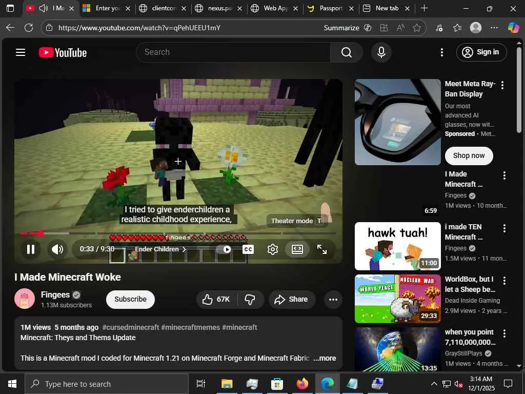Click the browser address bar URL
The image size is (525, 394).
coord(139,28)
